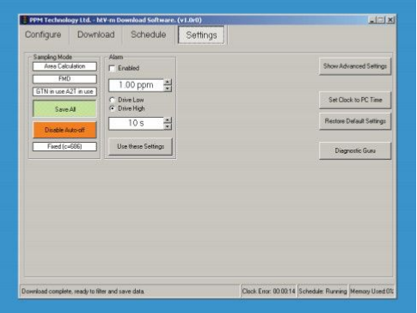
Task: Show Advanced Settings
Action: pos(355,66)
